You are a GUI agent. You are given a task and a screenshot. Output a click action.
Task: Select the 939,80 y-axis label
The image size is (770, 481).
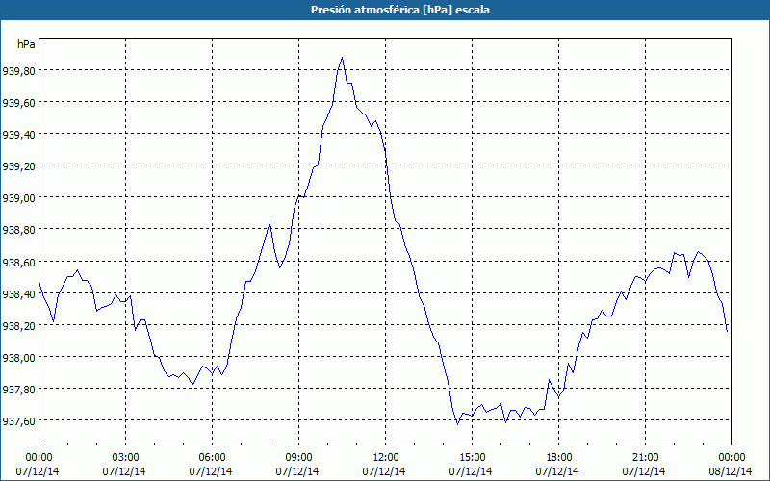[18, 70]
